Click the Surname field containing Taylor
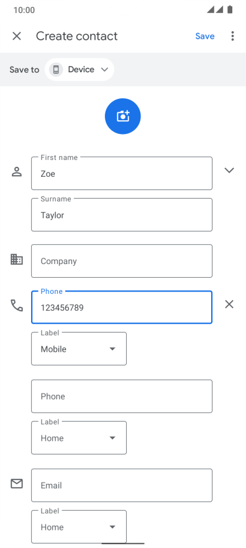The image size is (246, 548). point(122,215)
